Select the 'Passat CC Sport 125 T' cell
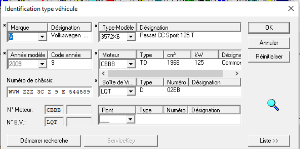The image size is (300, 149). point(167,35)
